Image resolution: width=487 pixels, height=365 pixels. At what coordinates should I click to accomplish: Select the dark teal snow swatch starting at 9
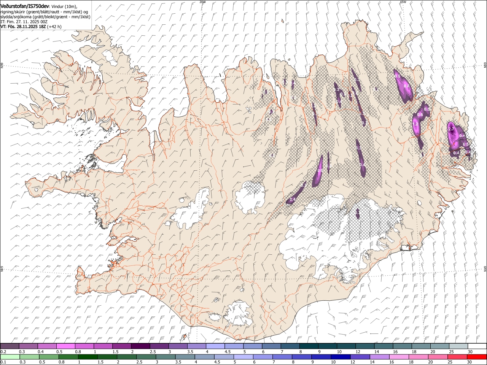point(328,346)
